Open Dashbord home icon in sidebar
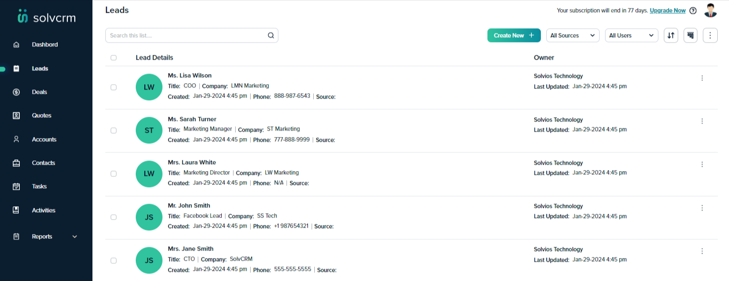 (16, 45)
